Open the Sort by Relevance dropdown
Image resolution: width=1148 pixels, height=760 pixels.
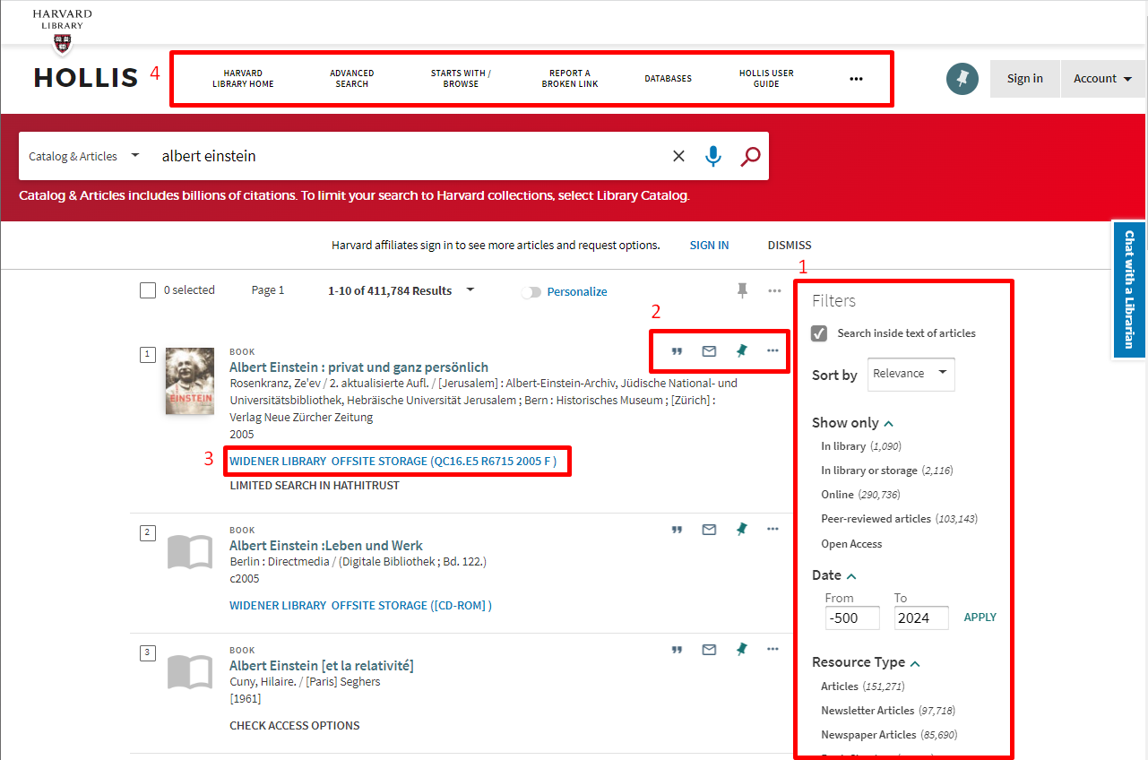click(911, 374)
